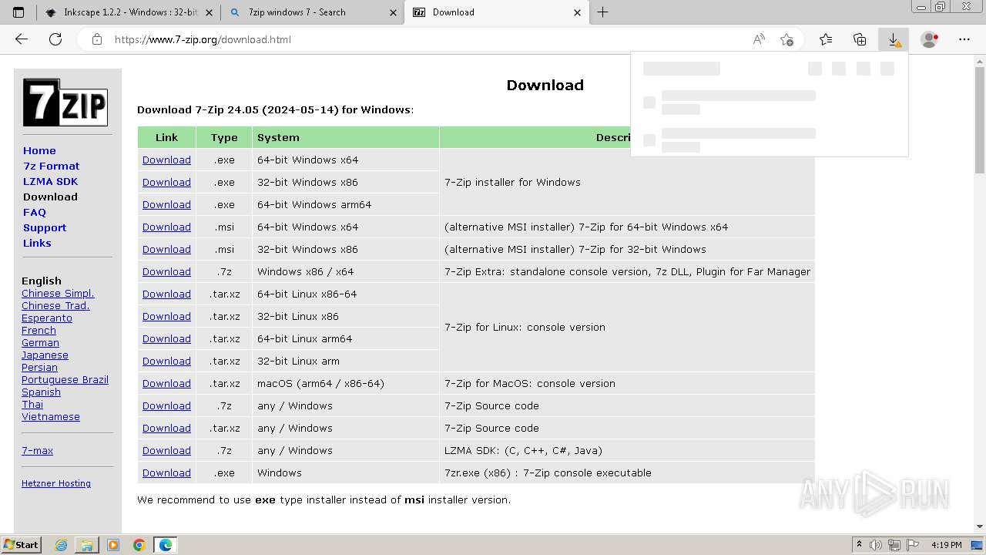Close the 7zip windows 7 Search tab
The height and width of the screenshot is (555, 986).
[393, 12]
